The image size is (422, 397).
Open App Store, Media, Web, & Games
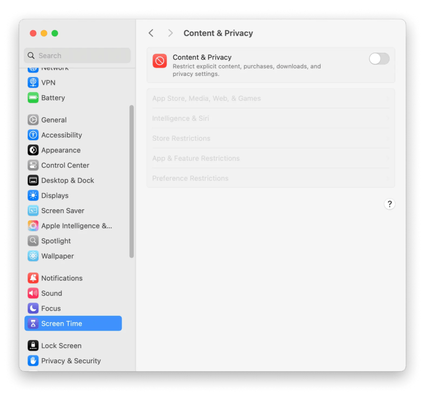pos(271,98)
